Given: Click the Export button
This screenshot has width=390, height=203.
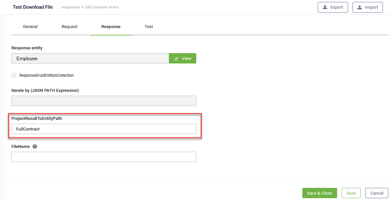Looking at the screenshot, I should 333,7.
